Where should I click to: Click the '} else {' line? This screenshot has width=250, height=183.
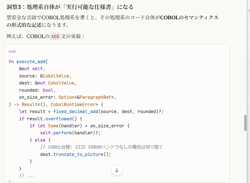pyautogui.click(x=40, y=140)
